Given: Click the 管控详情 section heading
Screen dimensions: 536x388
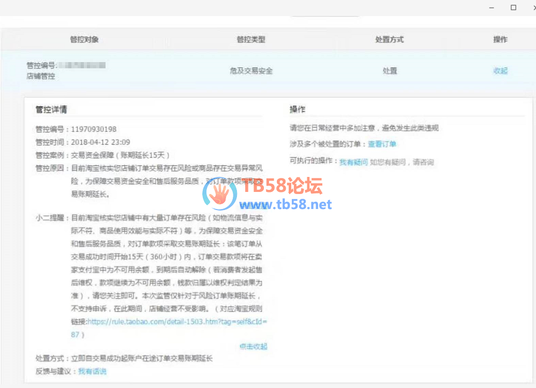Looking at the screenshot, I should 51,109.
